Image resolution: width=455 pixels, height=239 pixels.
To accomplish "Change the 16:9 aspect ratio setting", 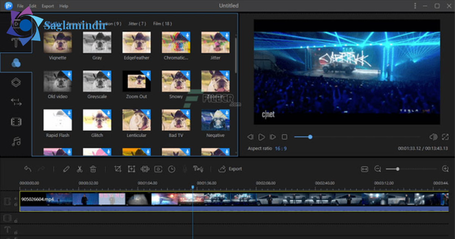I will (x=281, y=148).
